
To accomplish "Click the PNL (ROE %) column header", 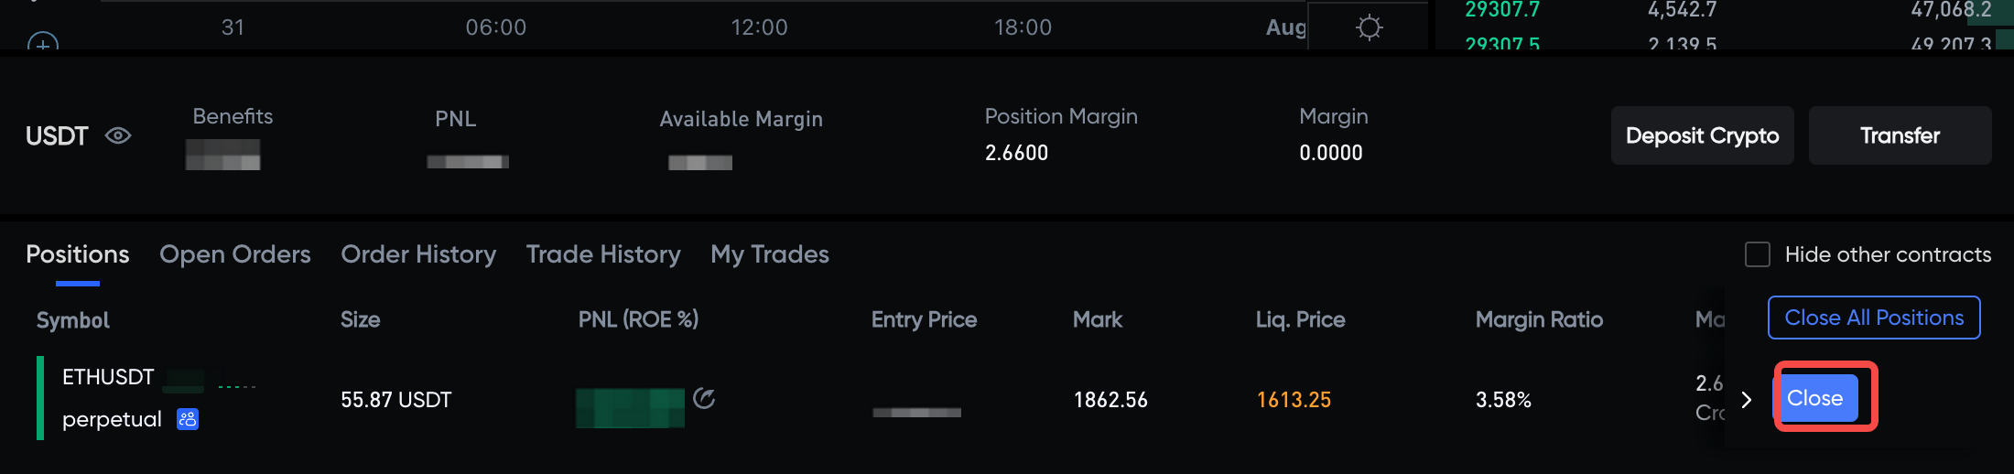I will click(x=638, y=319).
